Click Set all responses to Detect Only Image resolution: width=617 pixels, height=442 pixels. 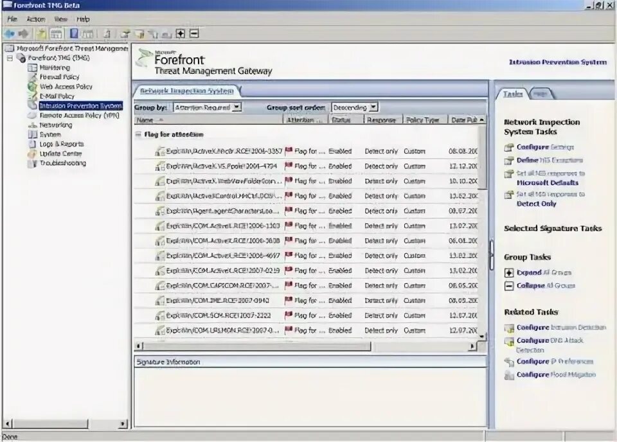tap(551, 199)
